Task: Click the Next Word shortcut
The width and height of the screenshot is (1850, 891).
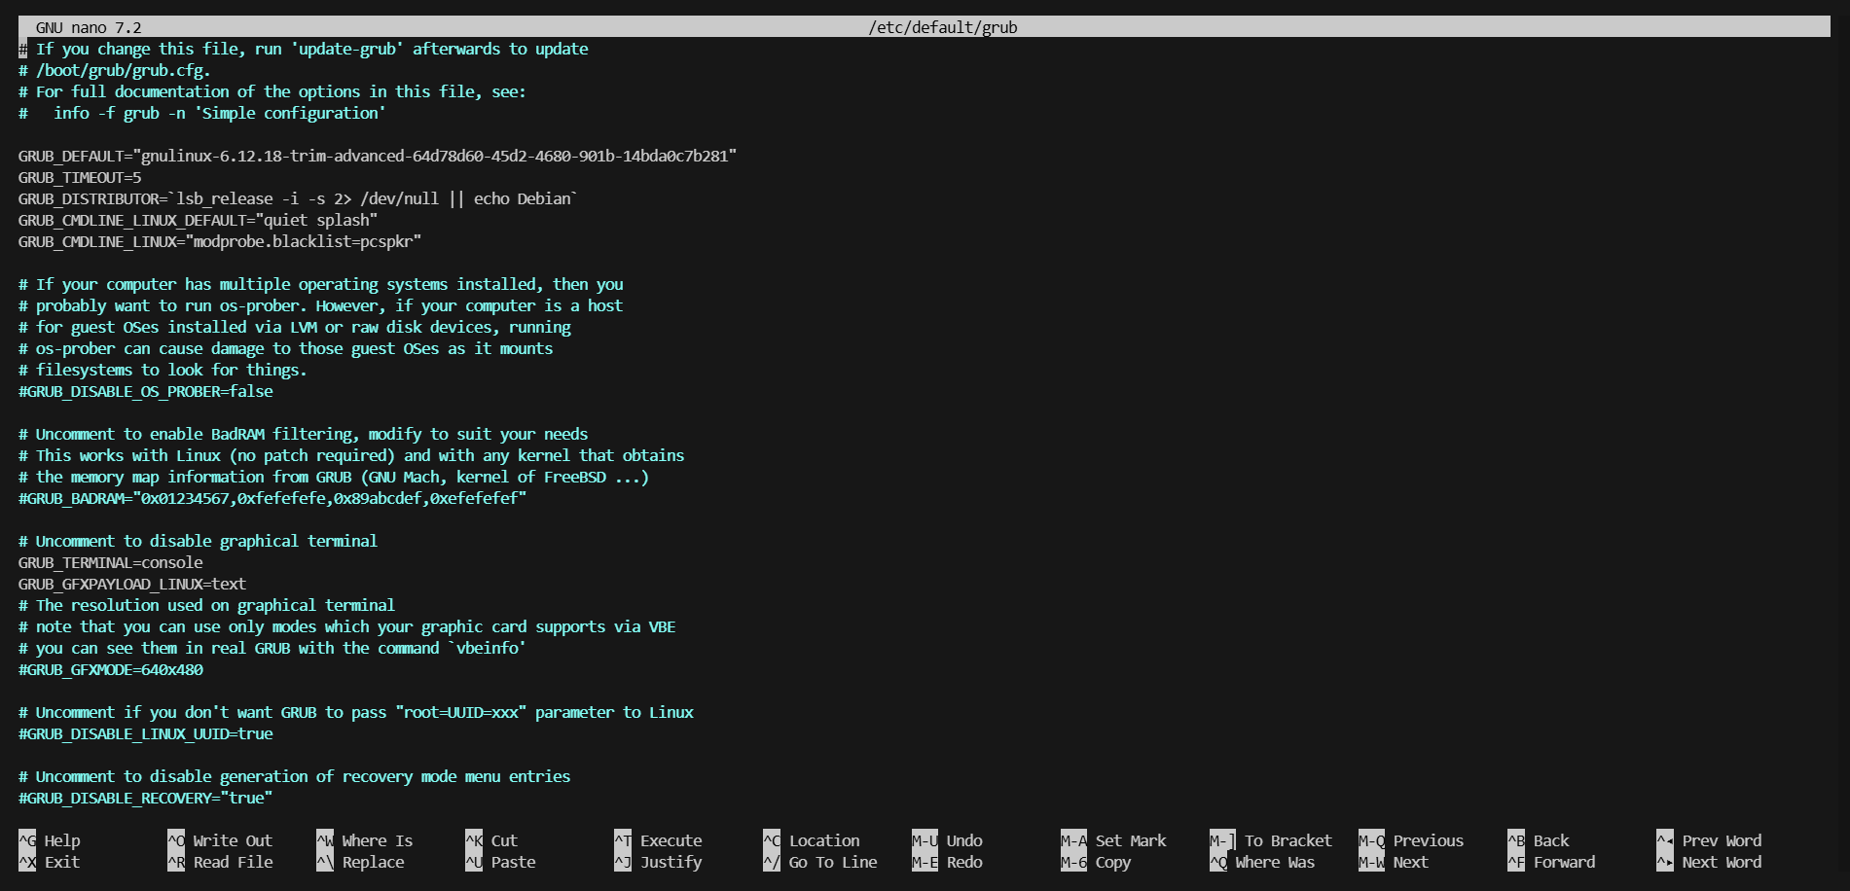Action: click(x=1709, y=862)
